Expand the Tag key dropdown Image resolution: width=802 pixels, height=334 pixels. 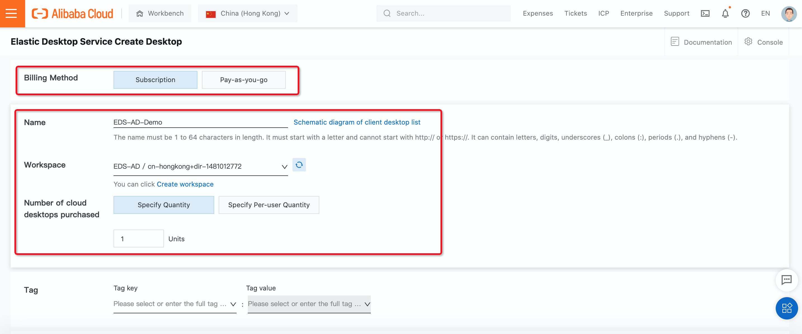click(x=175, y=304)
